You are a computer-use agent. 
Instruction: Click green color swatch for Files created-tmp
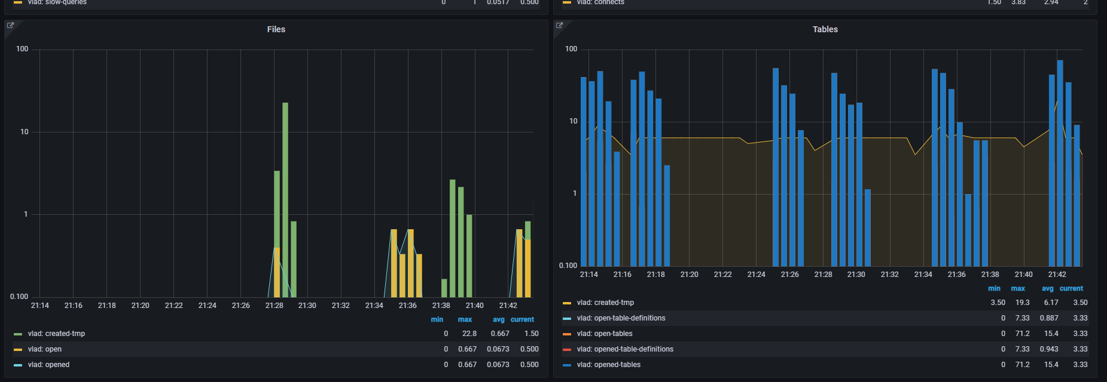click(x=18, y=334)
